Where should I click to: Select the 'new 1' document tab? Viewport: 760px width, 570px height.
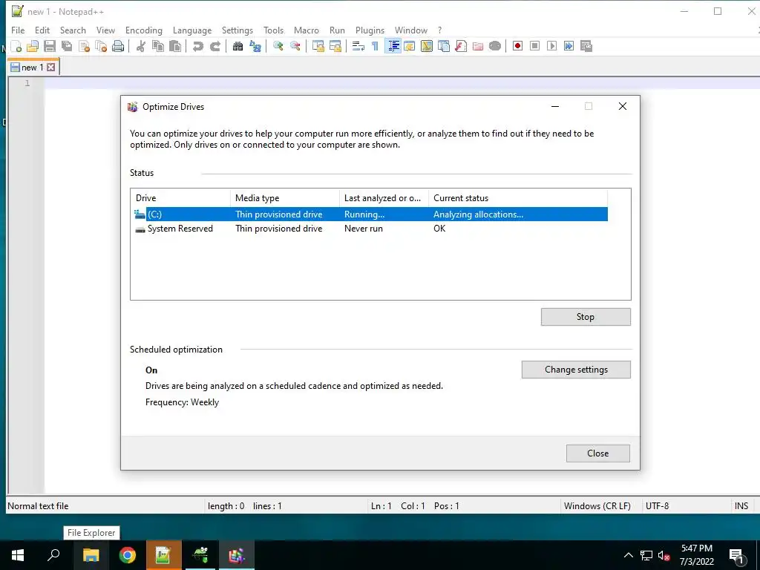click(x=33, y=67)
